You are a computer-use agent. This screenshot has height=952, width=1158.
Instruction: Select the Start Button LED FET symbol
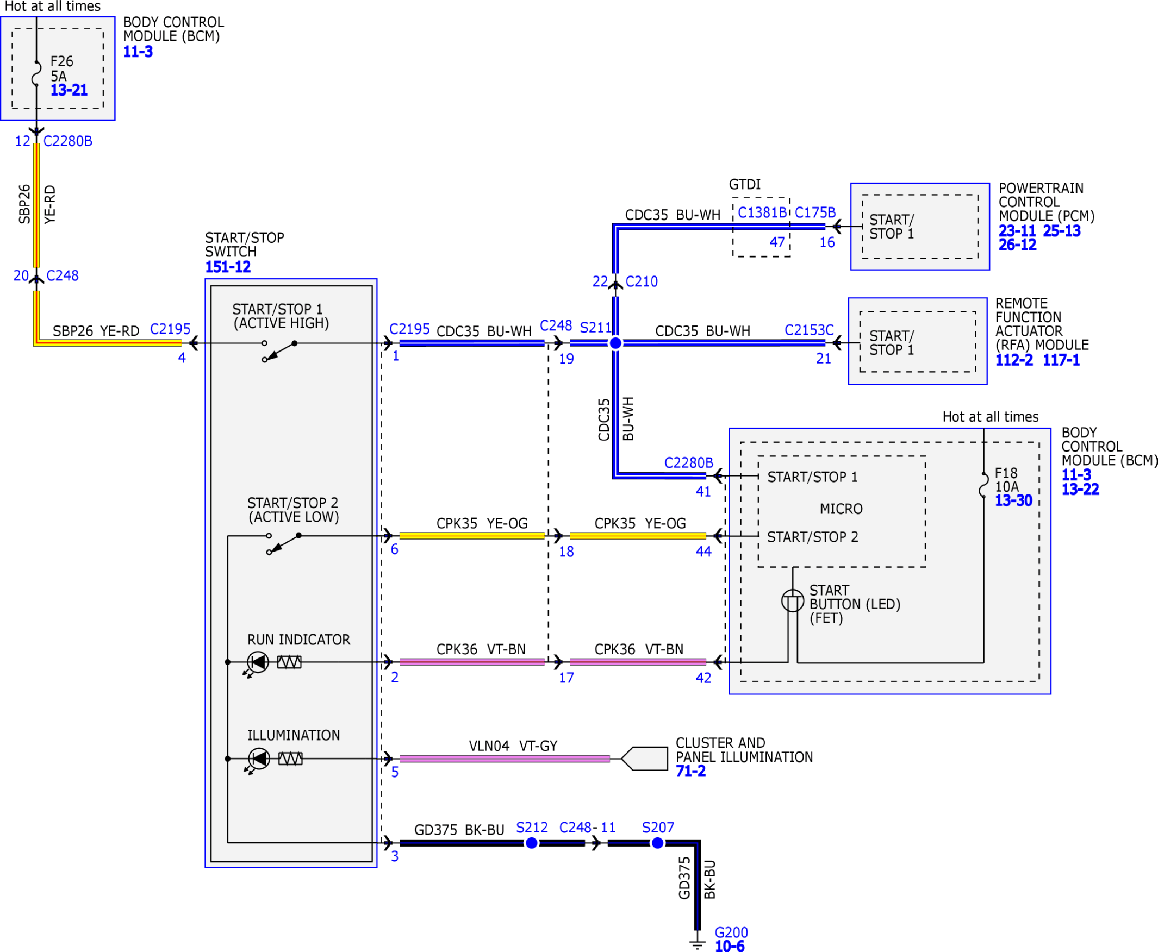tap(793, 600)
